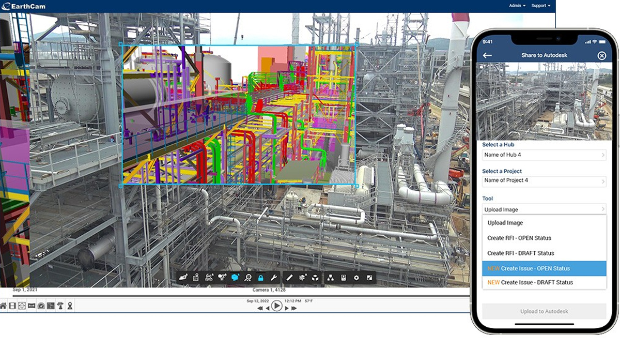Click the home icon in bottom toolbar

click(3, 306)
